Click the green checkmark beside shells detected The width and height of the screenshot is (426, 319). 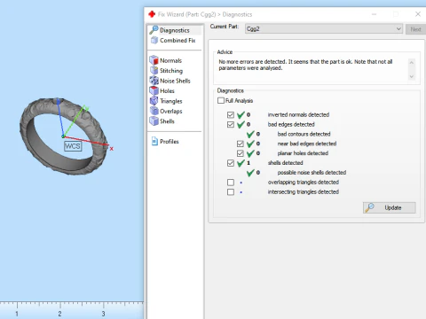coord(241,163)
